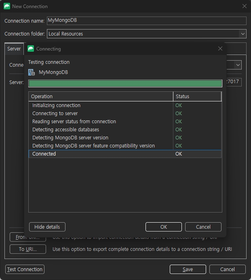The width and height of the screenshot is (251, 280).
Task: Select the feature compatibility version row
Action: tap(125, 146)
